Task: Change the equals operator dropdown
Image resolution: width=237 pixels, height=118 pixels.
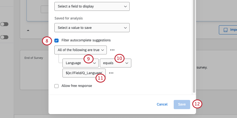Action: (115, 63)
